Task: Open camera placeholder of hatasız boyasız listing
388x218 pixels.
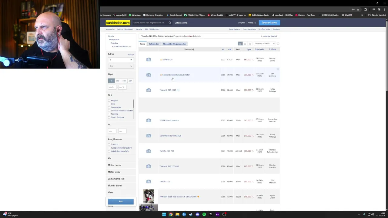Action: pos(149,75)
